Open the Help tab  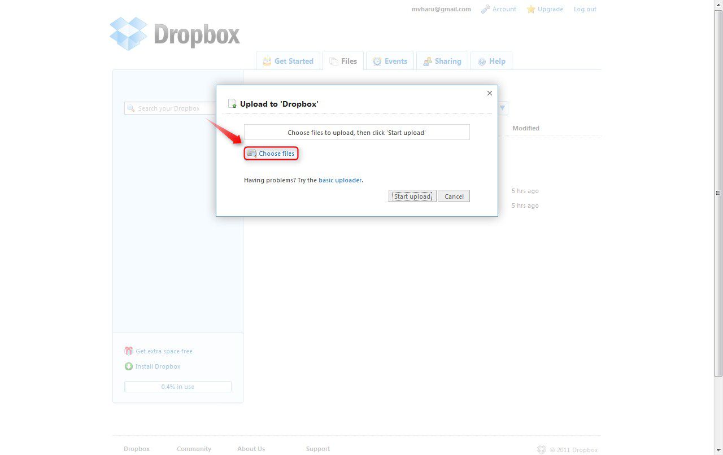click(491, 61)
